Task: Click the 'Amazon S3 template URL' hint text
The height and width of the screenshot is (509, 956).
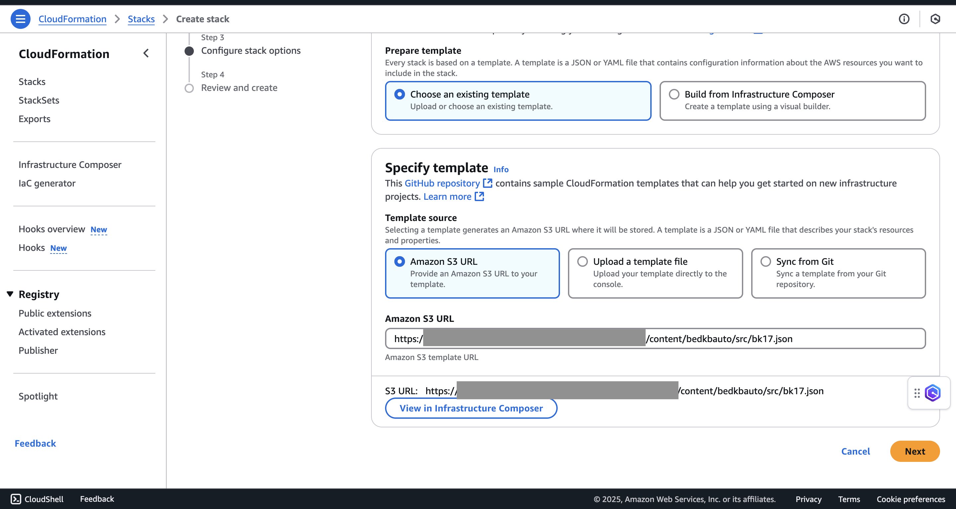Action: click(x=432, y=357)
